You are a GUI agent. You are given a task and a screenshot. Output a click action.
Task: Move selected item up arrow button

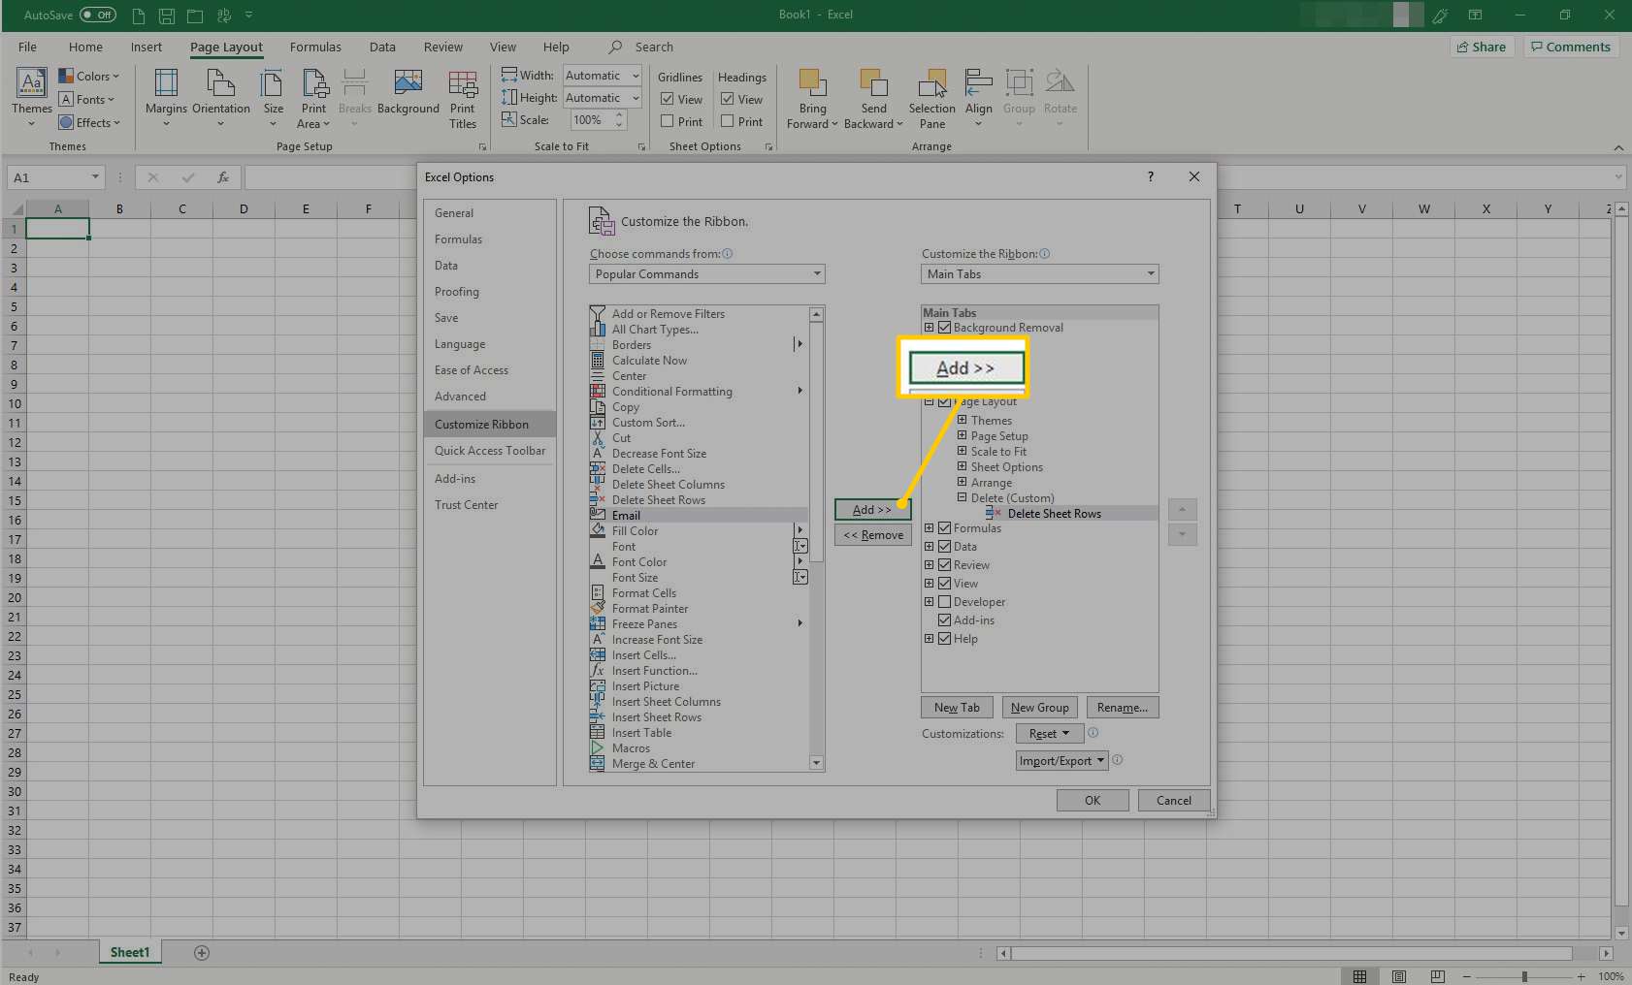coord(1182,509)
